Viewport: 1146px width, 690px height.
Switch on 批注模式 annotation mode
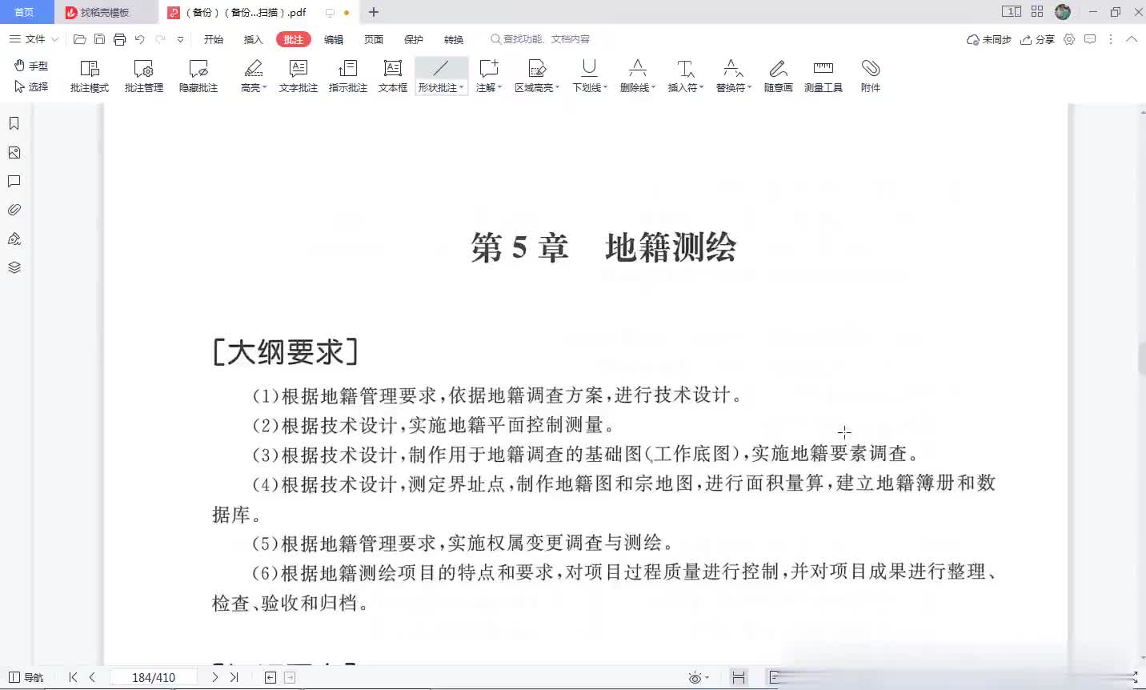(90, 76)
